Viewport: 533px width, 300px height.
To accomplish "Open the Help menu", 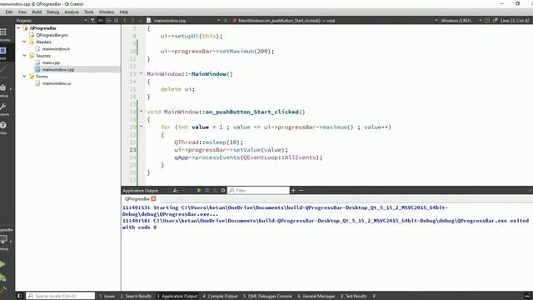I will (x=124, y=12).
